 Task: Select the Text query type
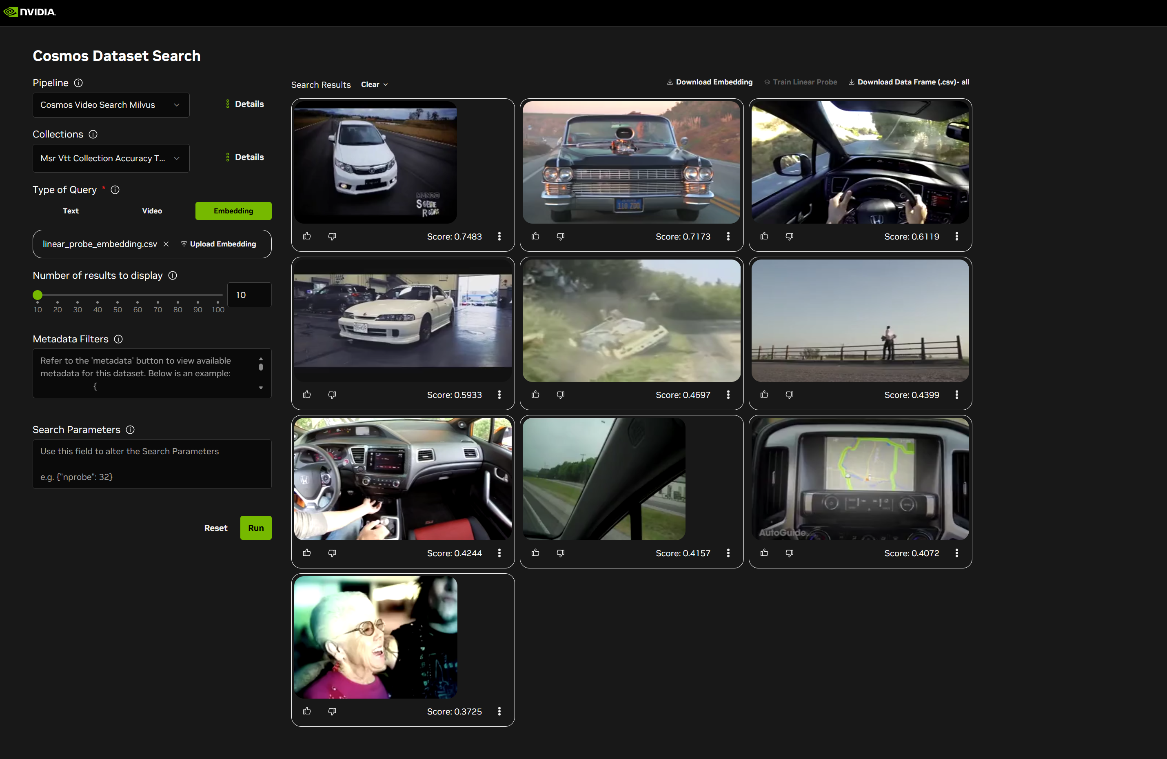point(71,211)
